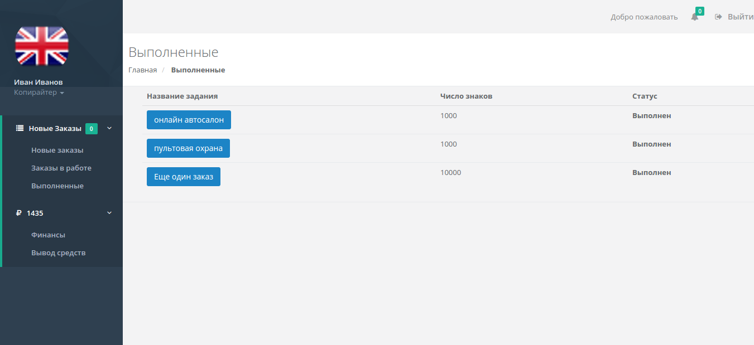
Task: Click the 1000 count in онлайн автосалон row
Action: click(x=448, y=115)
